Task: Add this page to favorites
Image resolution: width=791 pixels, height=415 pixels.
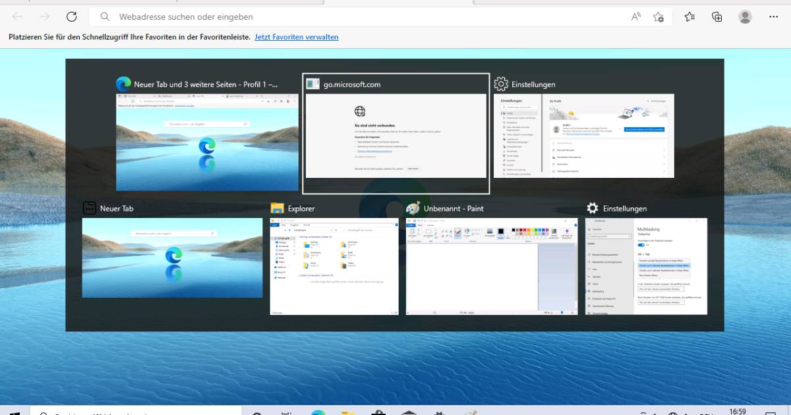Action: 658,16
